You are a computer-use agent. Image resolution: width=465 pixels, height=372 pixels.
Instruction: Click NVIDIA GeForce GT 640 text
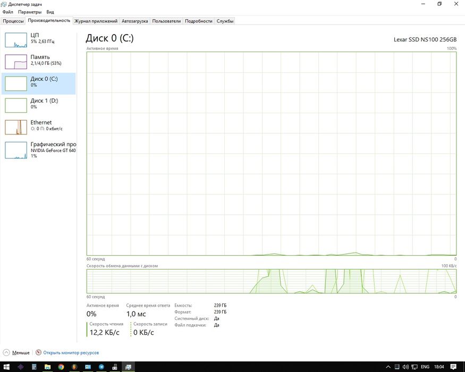pyautogui.click(x=53, y=150)
